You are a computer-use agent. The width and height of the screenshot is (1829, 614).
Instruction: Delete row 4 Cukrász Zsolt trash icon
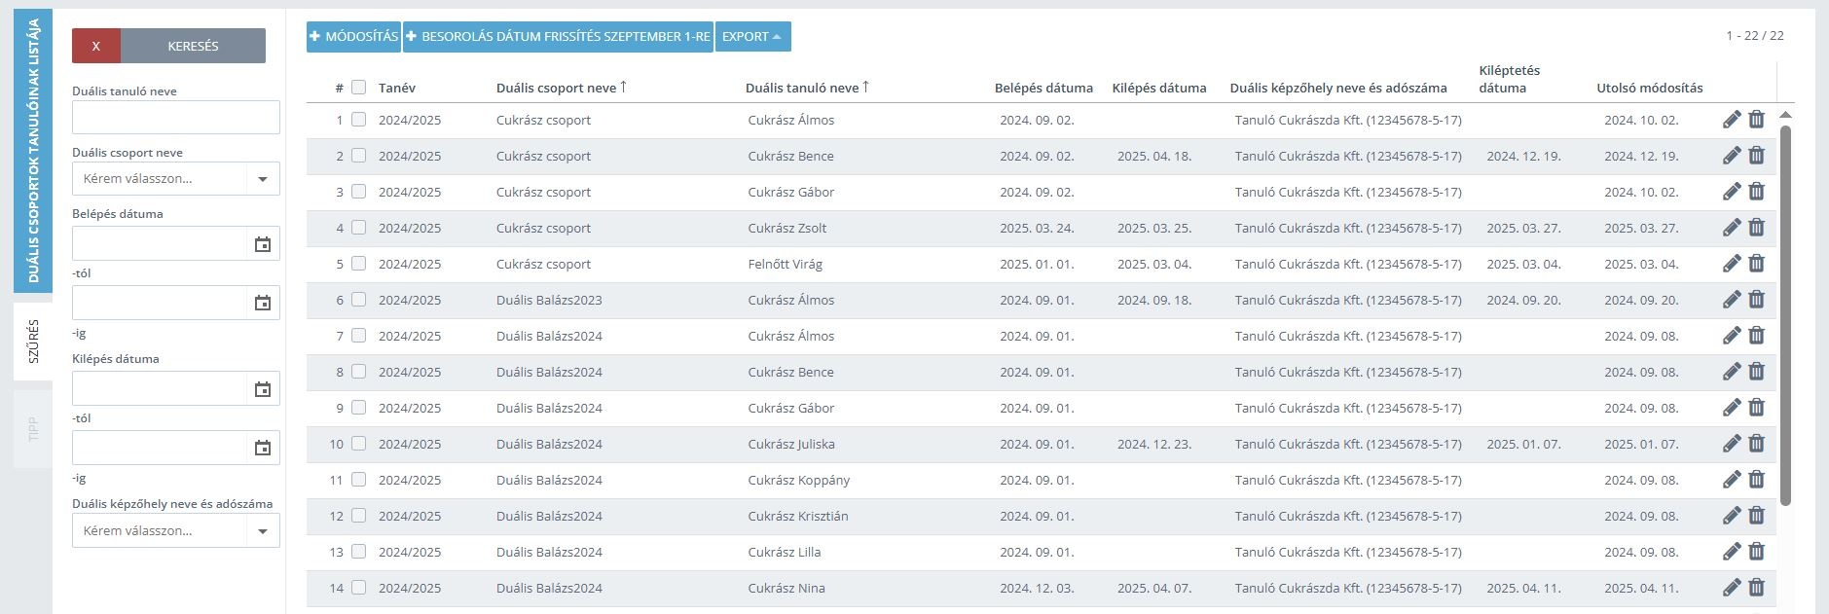(x=1756, y=228)
